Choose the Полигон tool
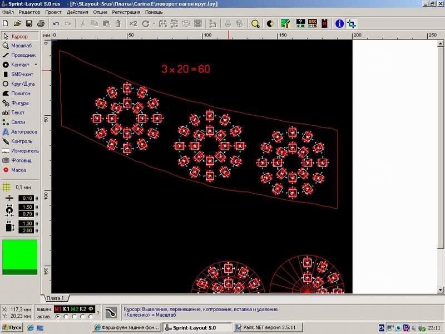The image size is (445, 334). (x=21, y=94)
